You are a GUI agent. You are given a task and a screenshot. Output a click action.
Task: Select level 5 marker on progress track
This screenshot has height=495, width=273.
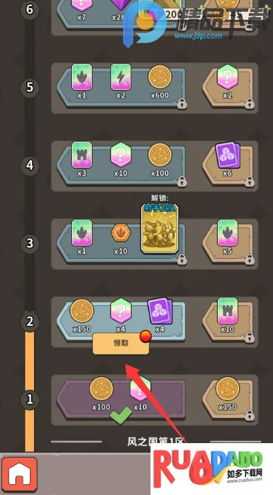point(30,87)
